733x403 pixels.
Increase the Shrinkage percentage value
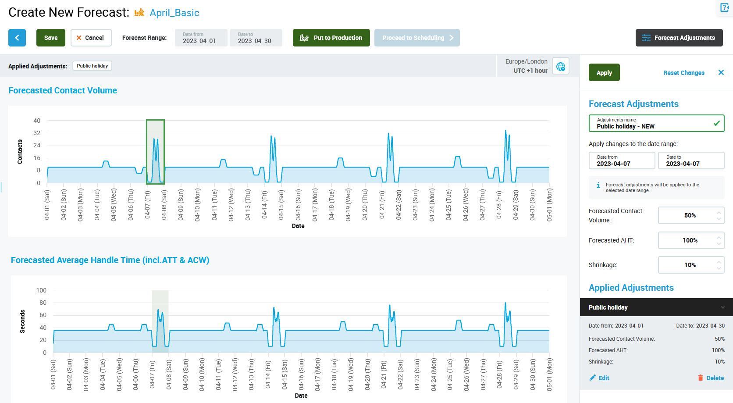pos(719,262)
